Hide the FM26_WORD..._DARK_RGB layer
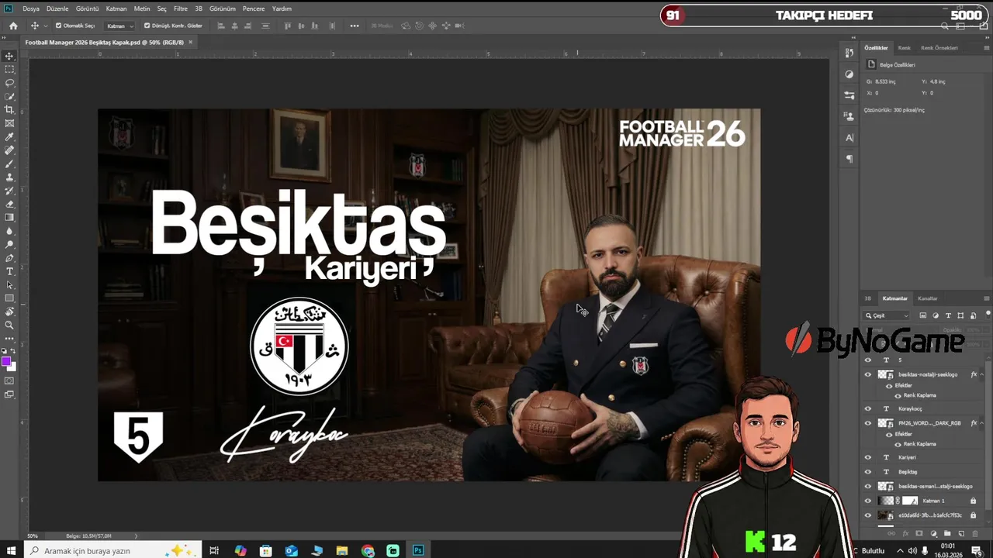This screenshot has height=558, width=993. tap(868, 423)
